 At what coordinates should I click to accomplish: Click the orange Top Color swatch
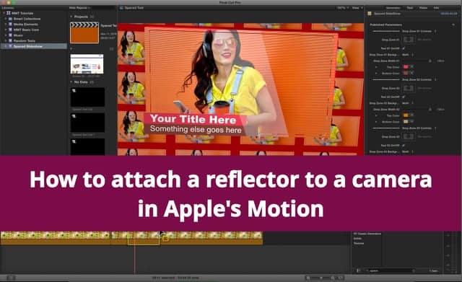coord(406,115)
